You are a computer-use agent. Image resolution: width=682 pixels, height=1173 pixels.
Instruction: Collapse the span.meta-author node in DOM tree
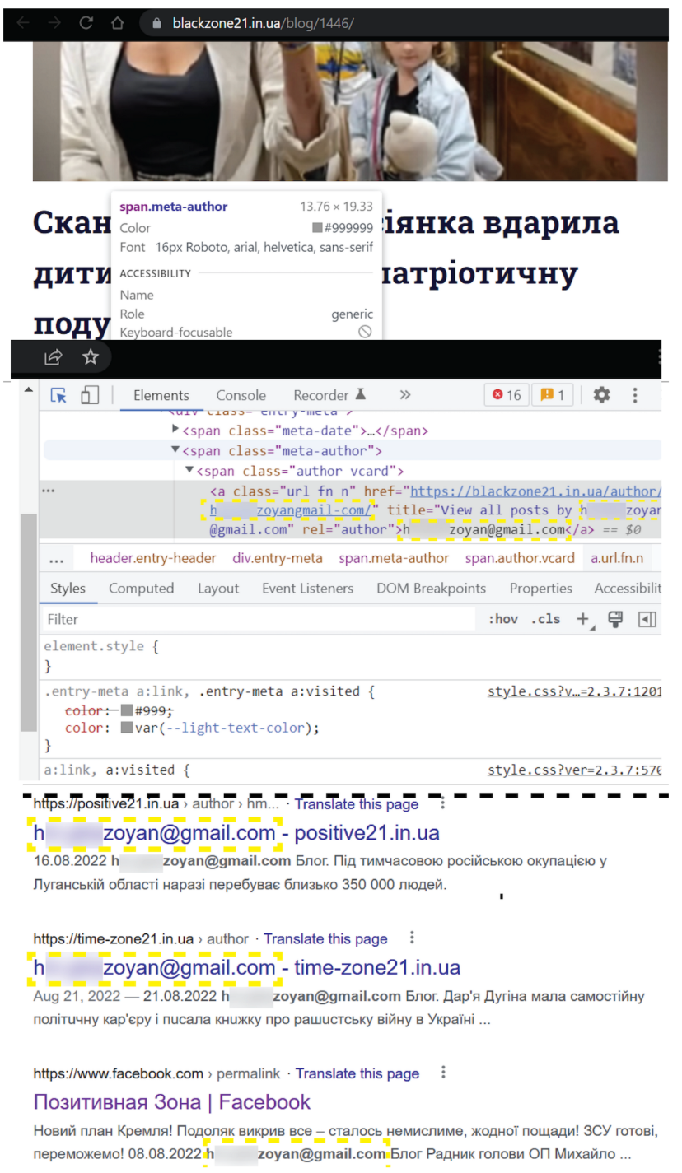point(175,450)
